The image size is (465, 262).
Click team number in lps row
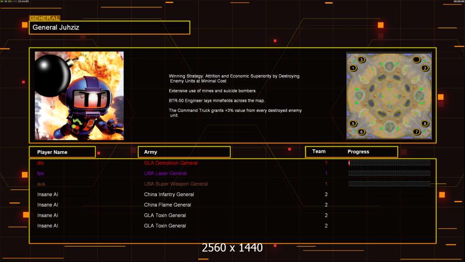point(326,173)
